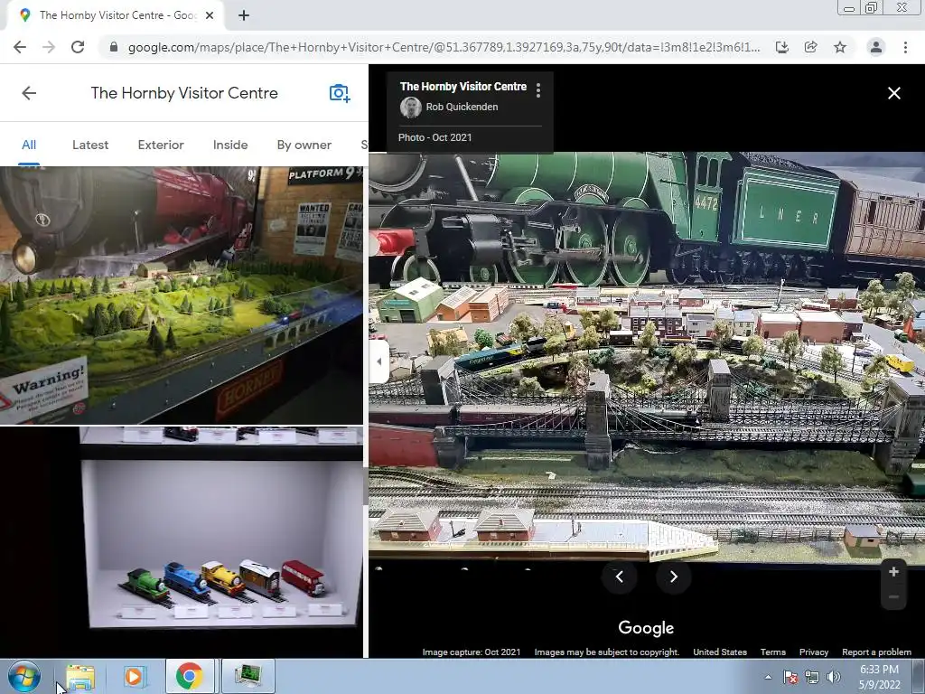
Task: Click the address bar URL
Action: click(x=444, y=47)
